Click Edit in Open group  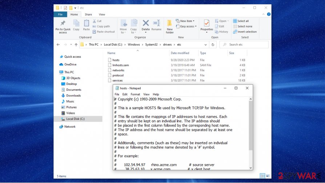(220, 26)
